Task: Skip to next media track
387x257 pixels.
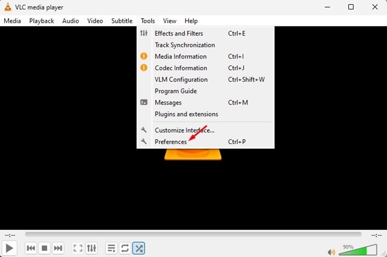Action: [x=58, y=248]
